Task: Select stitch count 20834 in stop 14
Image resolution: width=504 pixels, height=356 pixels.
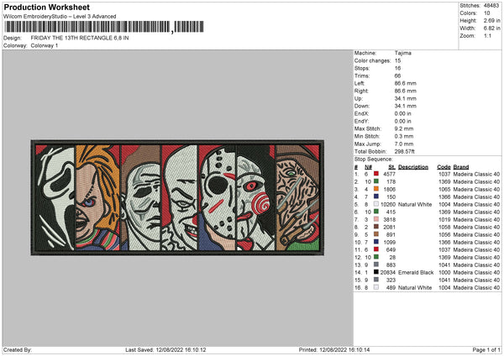Action: pyautogui.click(x=388, y=273)
